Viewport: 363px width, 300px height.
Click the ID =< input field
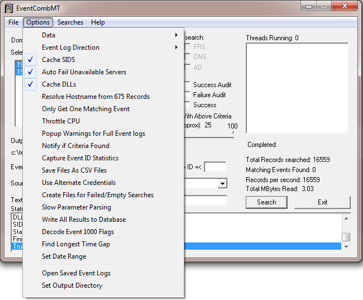[215, 167]
